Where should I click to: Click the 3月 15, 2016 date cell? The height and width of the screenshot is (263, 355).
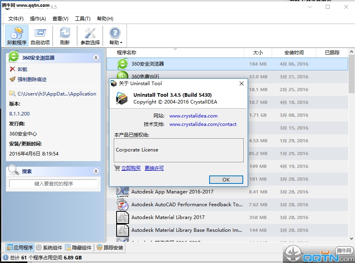[294, 128]
